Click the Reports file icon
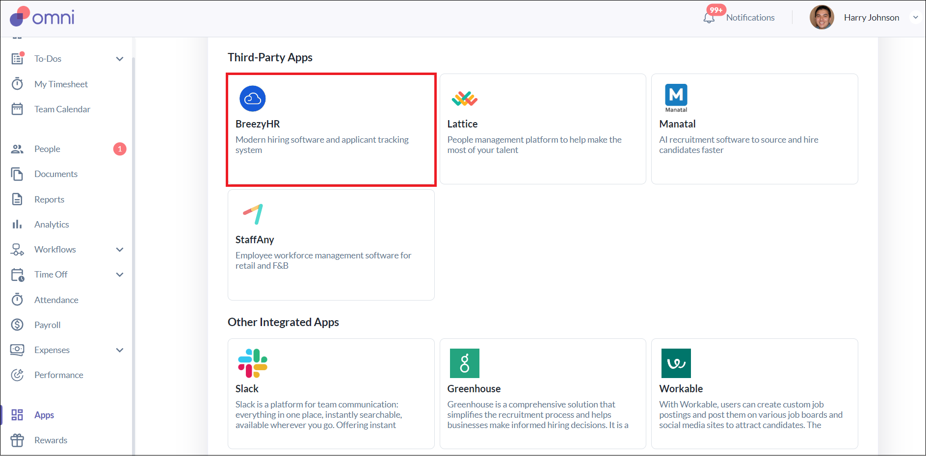This screenshot has width=926, height=456. (17, 199)
